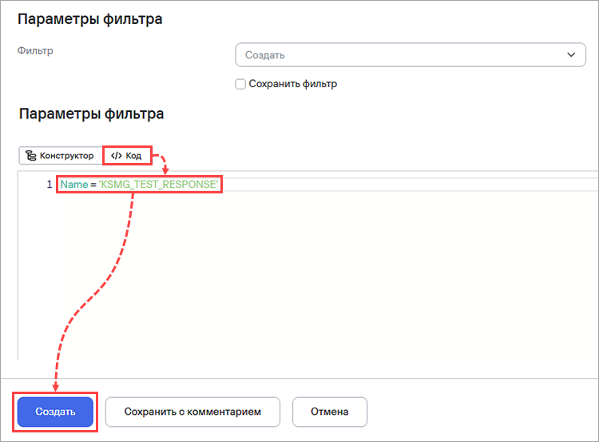
Task: Click the Конструктор tree icon
Action: [30, 156]
